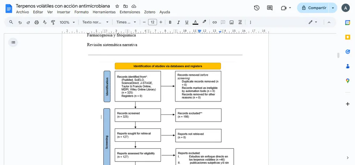Viewport: 355px width, 165px height.
Task: Redo the last action
Action: (x=28, y=22)
